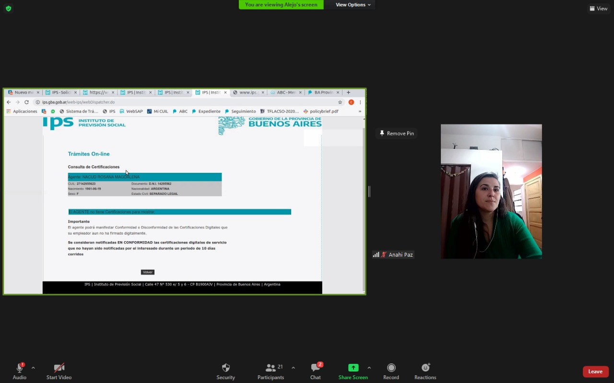Open the View Options dropdown
614x383 pixels.
[353, 5]
